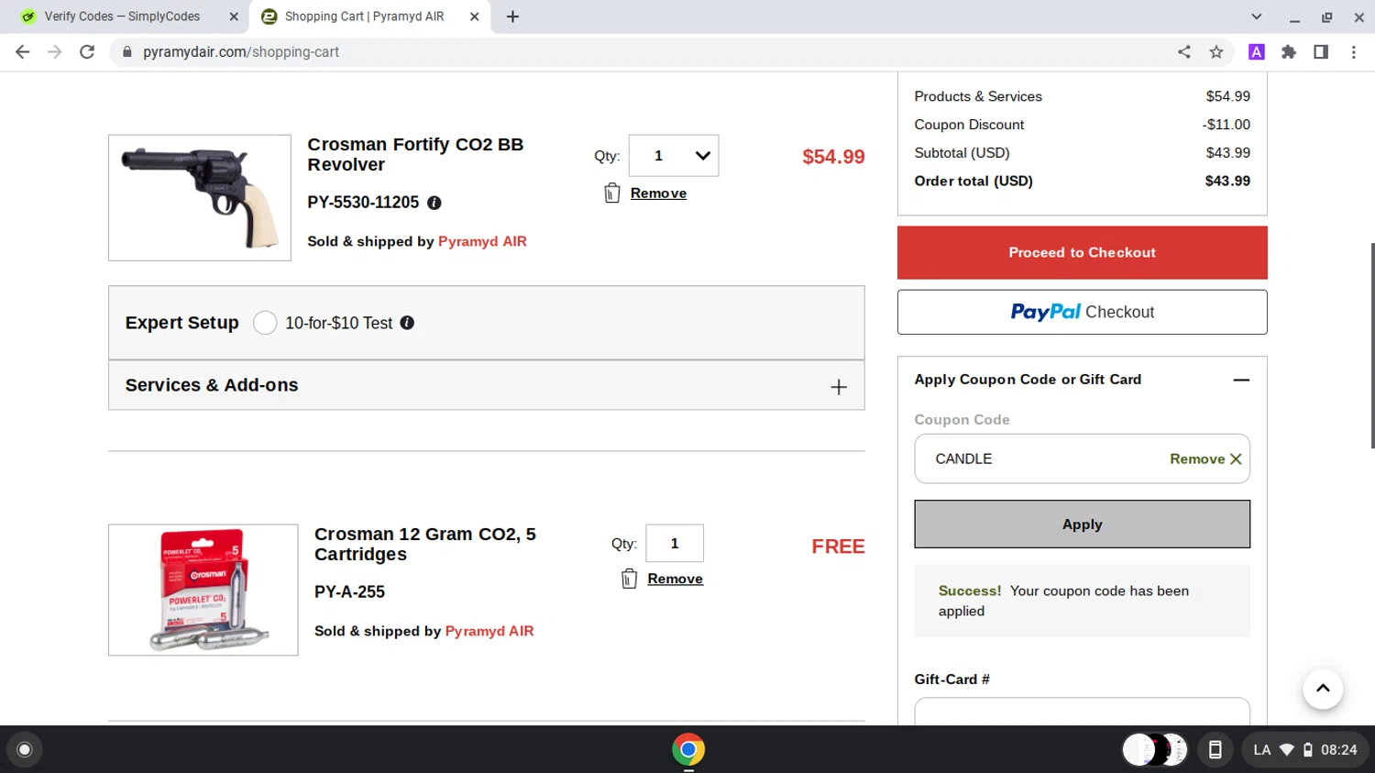
Task: Toggle the browser side panel icon
Action: tap(1321, 52)
